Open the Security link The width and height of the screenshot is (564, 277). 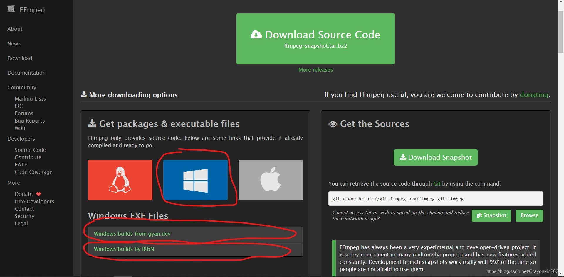(24, 216)
